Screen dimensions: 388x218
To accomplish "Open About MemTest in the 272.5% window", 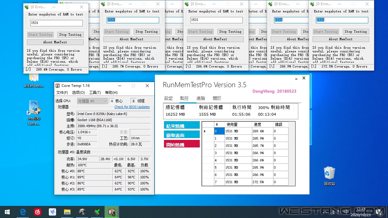I will [341, 39].
